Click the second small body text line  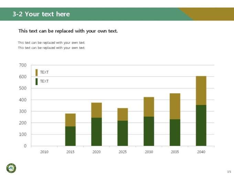click(x=52, y=48)
